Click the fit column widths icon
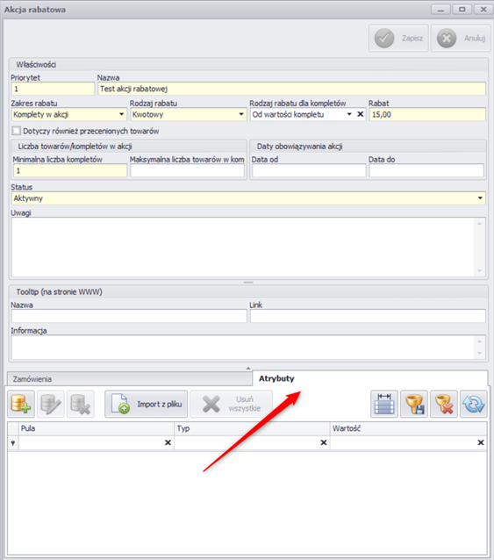This screenshot has width=494, height=560. [384, 404]
